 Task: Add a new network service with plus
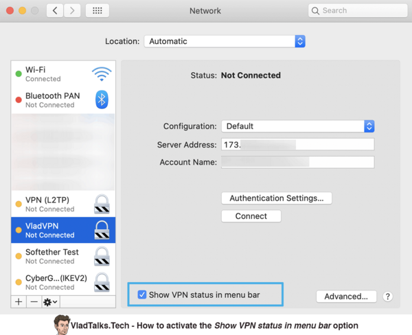click(x=19, y=301)
